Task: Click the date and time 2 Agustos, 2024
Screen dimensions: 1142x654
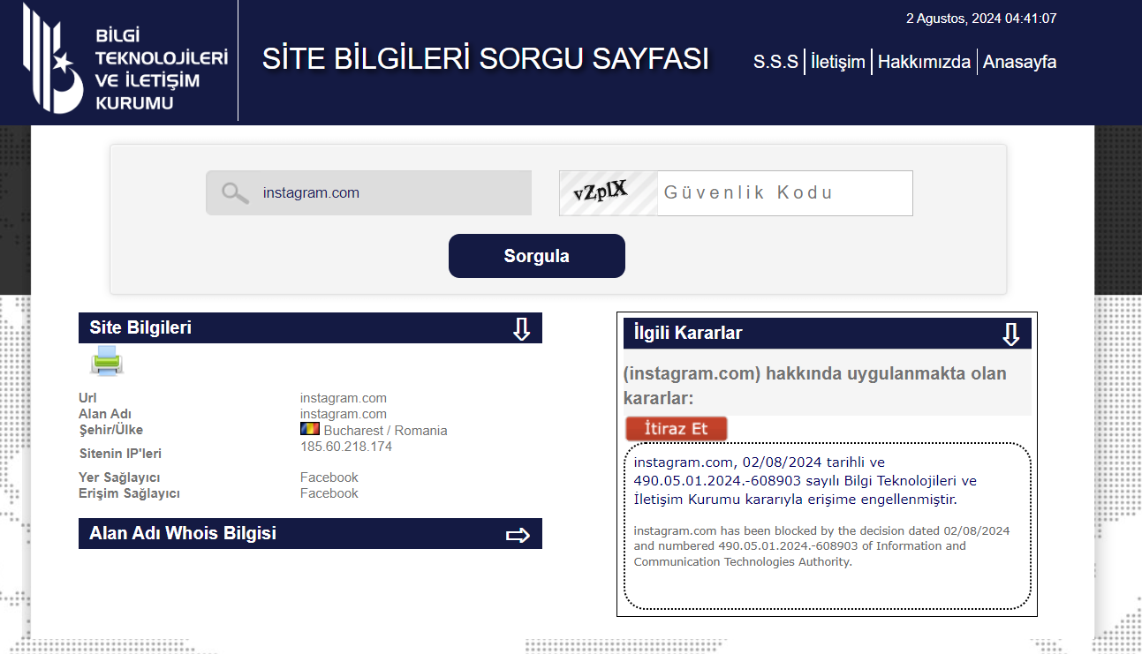Action: click(981, 18)
